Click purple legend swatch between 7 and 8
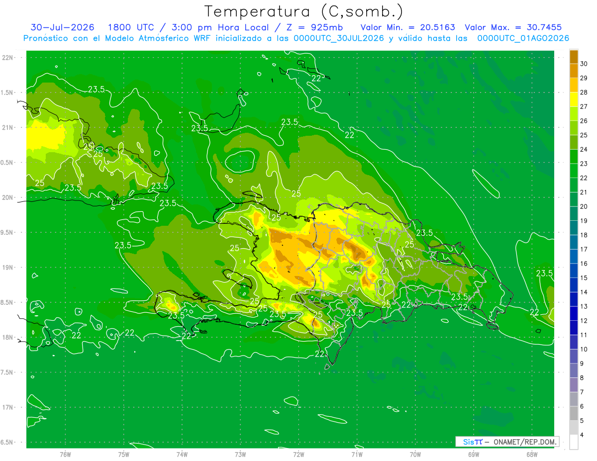The height and width of the screenshot is (461, 597). coord(574,385)
